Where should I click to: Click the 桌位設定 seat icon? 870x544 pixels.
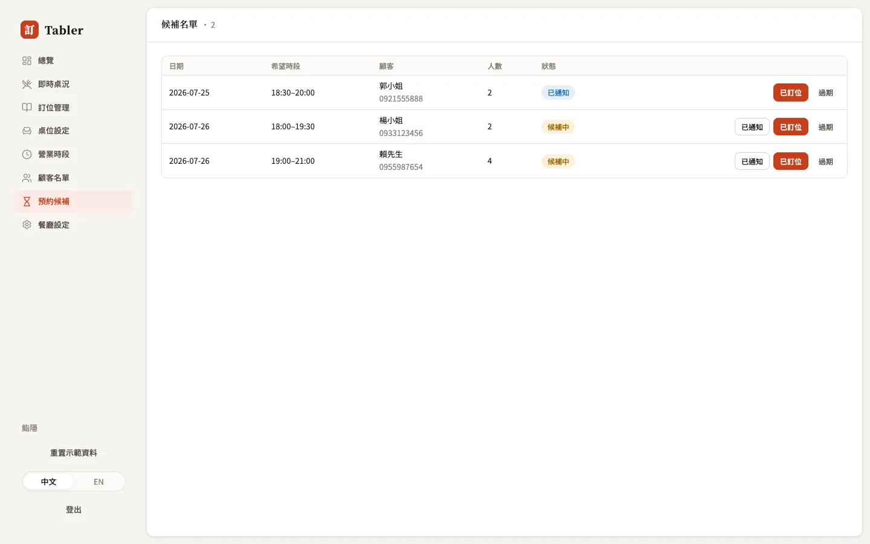pyautogui.click(x=27, y=131)
